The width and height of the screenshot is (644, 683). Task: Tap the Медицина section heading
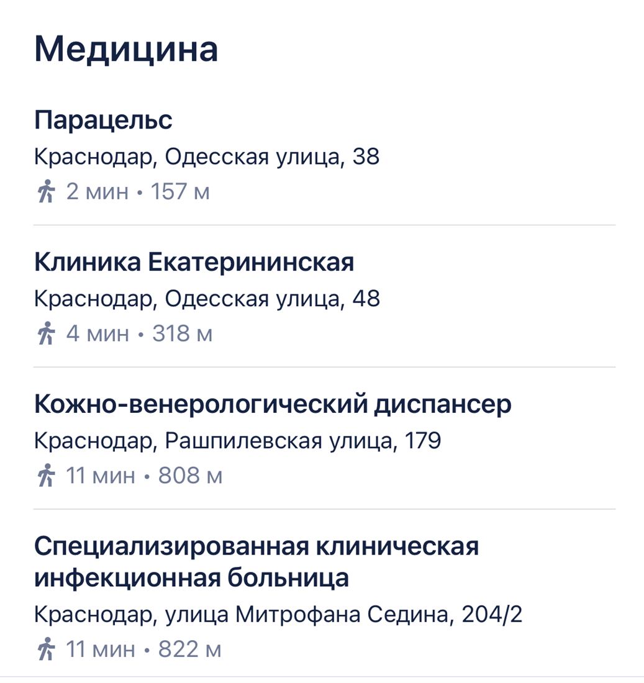126,49
